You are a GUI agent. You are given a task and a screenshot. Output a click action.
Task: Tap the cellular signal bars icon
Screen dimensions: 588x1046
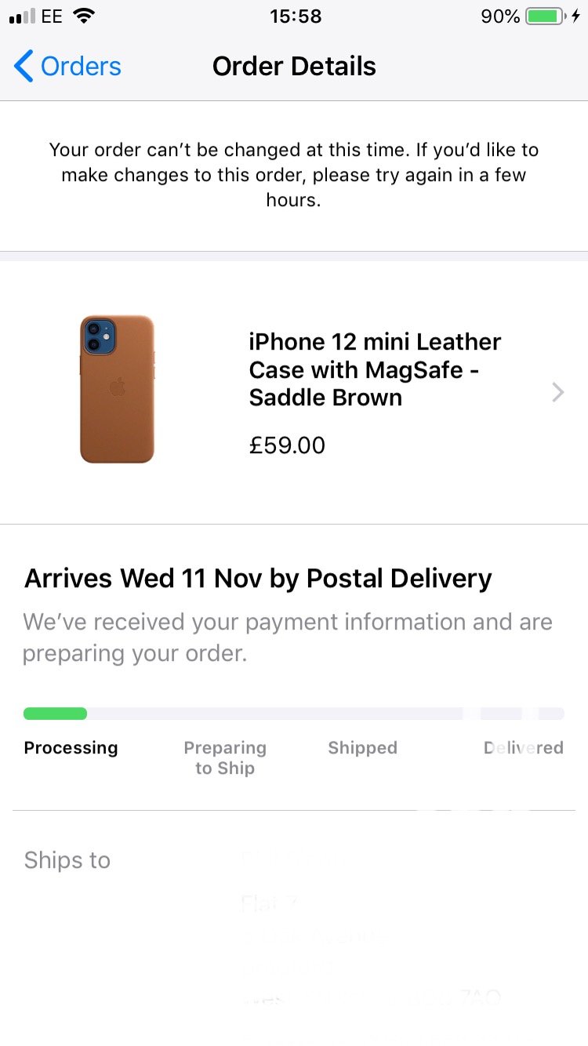22,16
